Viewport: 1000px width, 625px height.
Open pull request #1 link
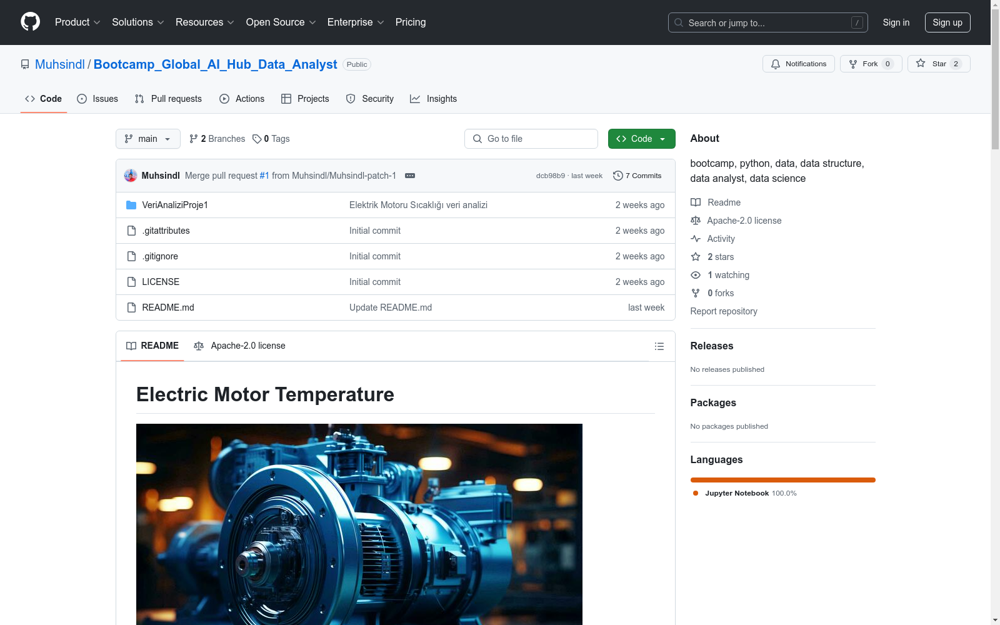(264, 176)
